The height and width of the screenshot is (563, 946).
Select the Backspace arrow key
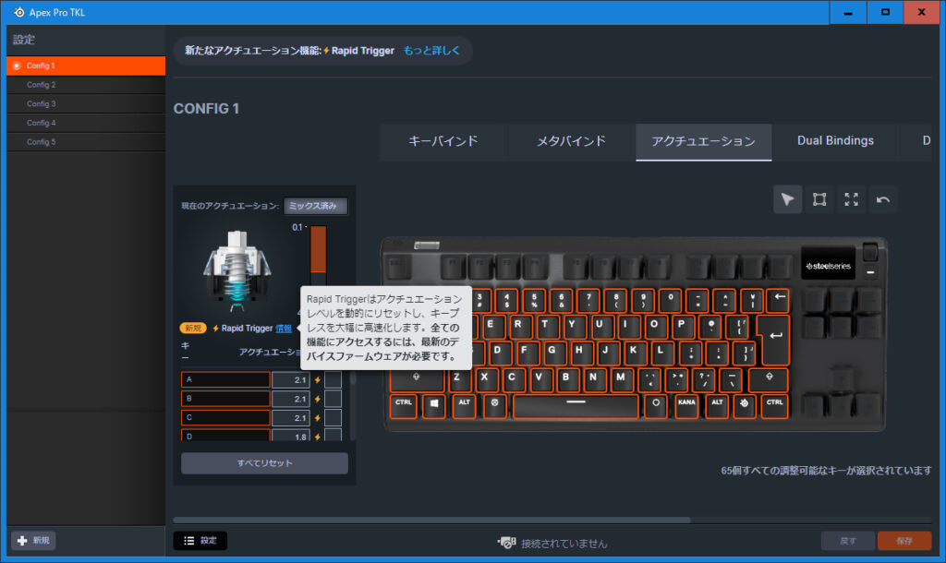[779, 300]
